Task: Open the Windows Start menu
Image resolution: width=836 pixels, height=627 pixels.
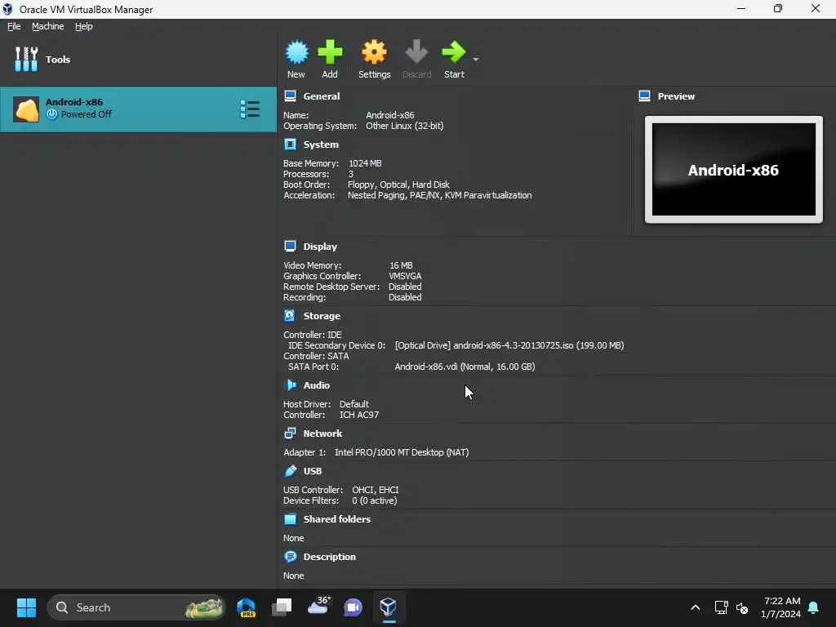Action: coord(26,607)
